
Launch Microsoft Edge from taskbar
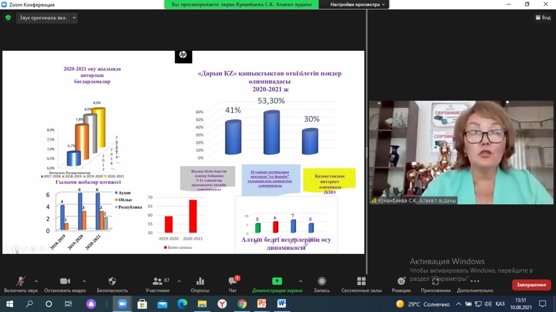pos(182,304)
